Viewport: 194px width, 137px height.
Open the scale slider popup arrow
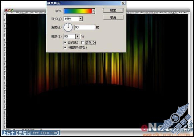(x=78, y=36)
